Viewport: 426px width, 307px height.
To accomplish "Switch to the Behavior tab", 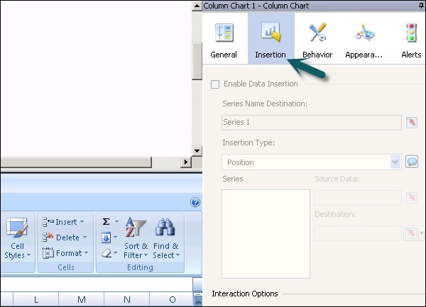I will (x=317, y=40).
